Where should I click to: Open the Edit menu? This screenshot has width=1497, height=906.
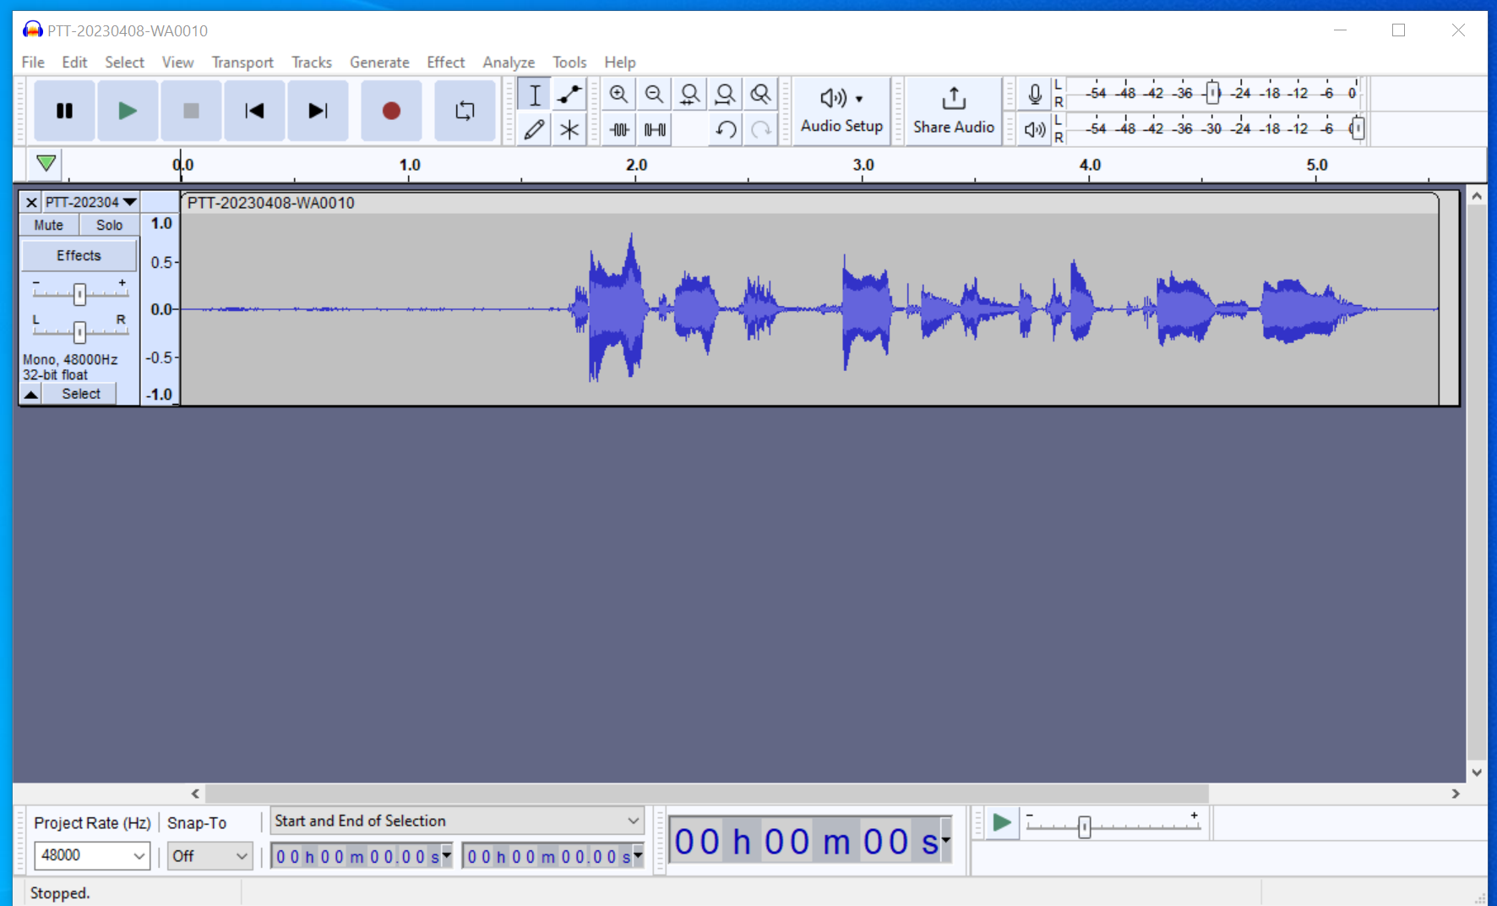point(74,62)
